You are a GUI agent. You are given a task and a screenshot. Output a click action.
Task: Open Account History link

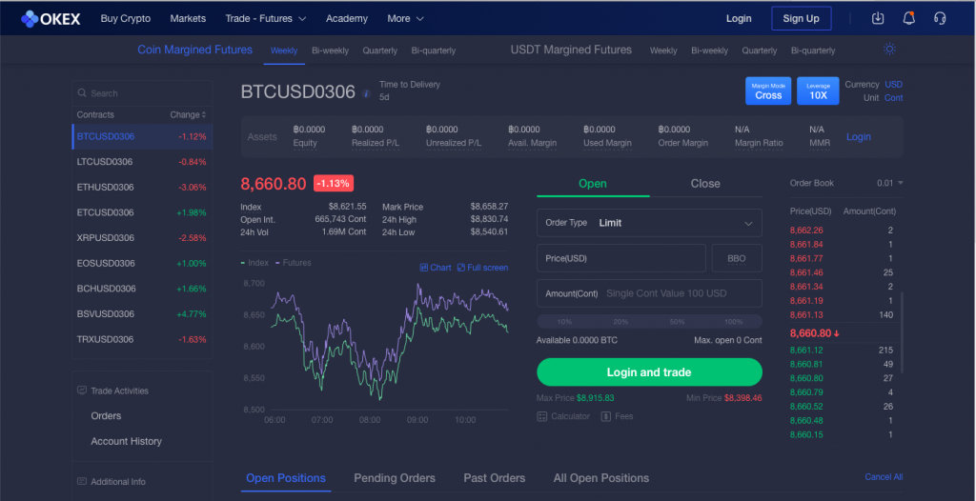[127, 441]
